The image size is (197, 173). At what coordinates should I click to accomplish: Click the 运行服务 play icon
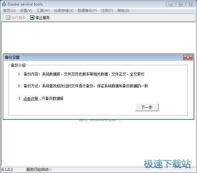tap(8, 18)
